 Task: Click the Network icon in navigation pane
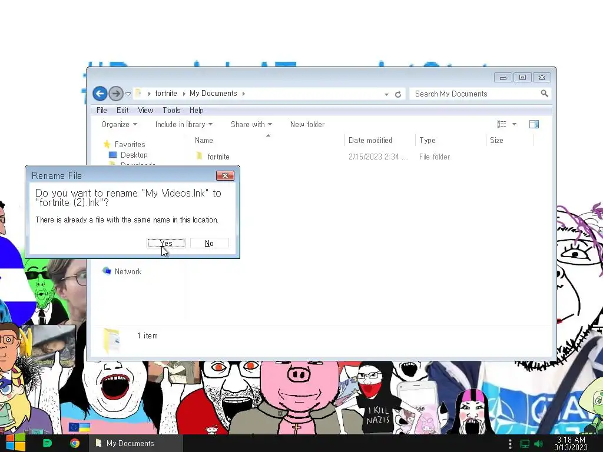[107, 271]
